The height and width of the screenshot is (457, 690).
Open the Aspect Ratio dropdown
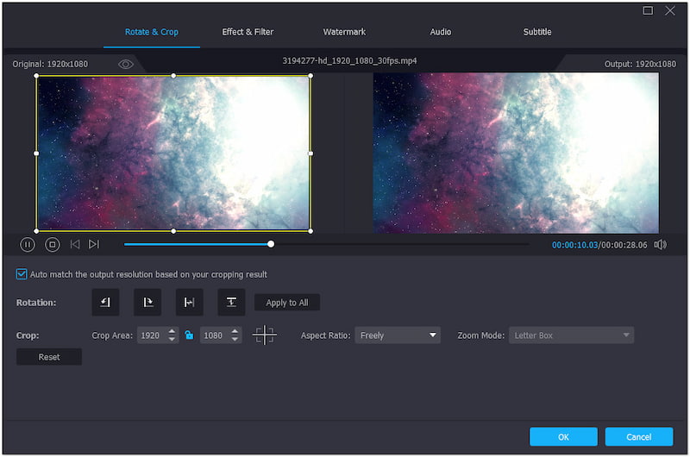[397, 335]
